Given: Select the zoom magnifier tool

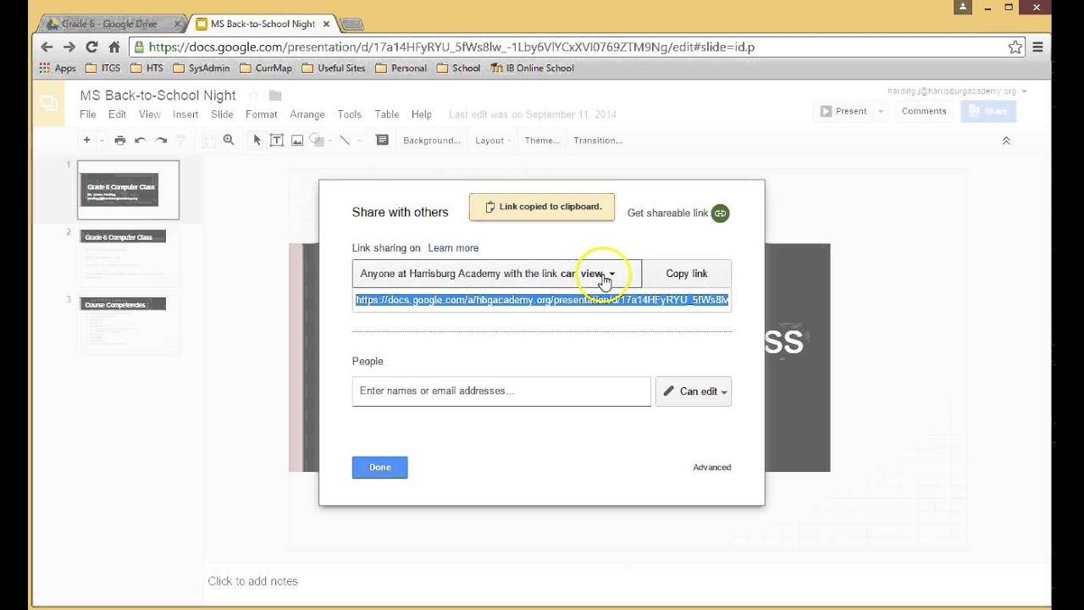Looking at the screenshot, I should [x=229, y=141].
